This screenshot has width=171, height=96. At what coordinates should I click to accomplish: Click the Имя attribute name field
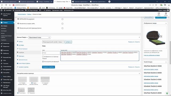(x=51, y=53)
